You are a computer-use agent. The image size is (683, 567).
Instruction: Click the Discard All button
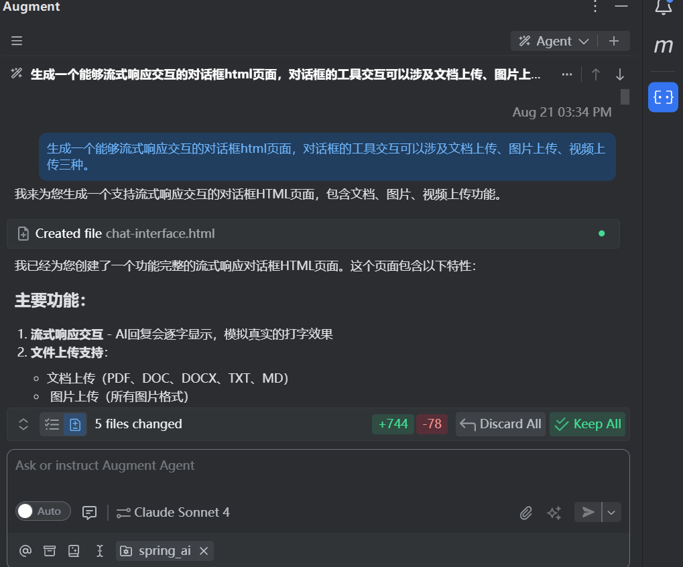click(500, 424)
